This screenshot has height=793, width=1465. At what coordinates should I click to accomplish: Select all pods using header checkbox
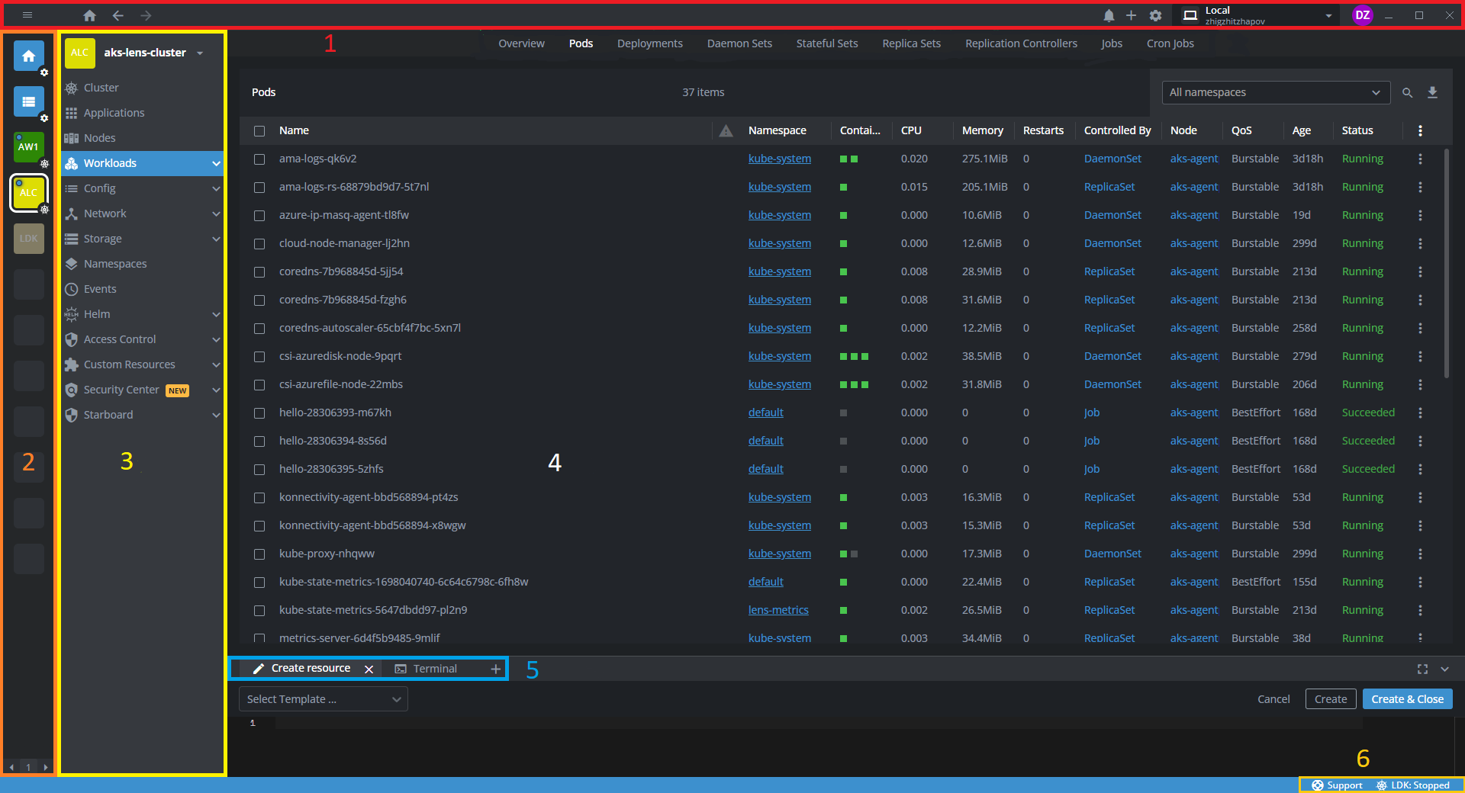click(259, 130)
